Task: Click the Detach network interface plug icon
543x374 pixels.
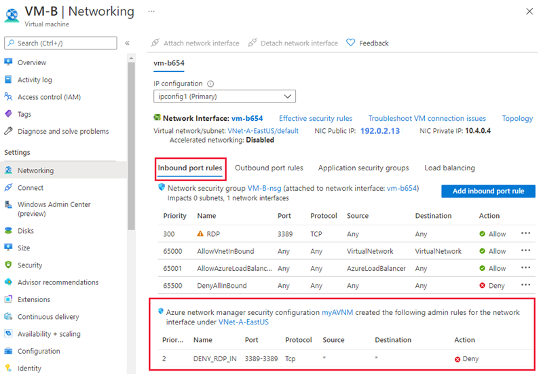Action: click(x=252, y=43)
